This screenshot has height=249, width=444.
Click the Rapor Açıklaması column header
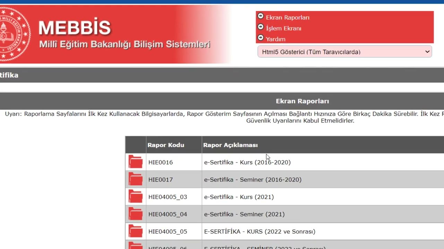click(x=230, y=145)
